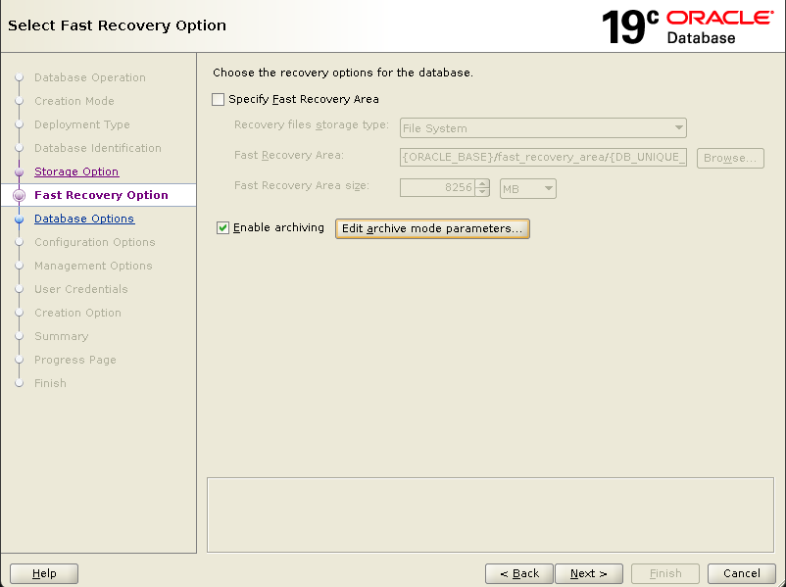Click the Fast Recovery Area size field
The width and height of the screenshot is (786, 587).
(437, 188)
